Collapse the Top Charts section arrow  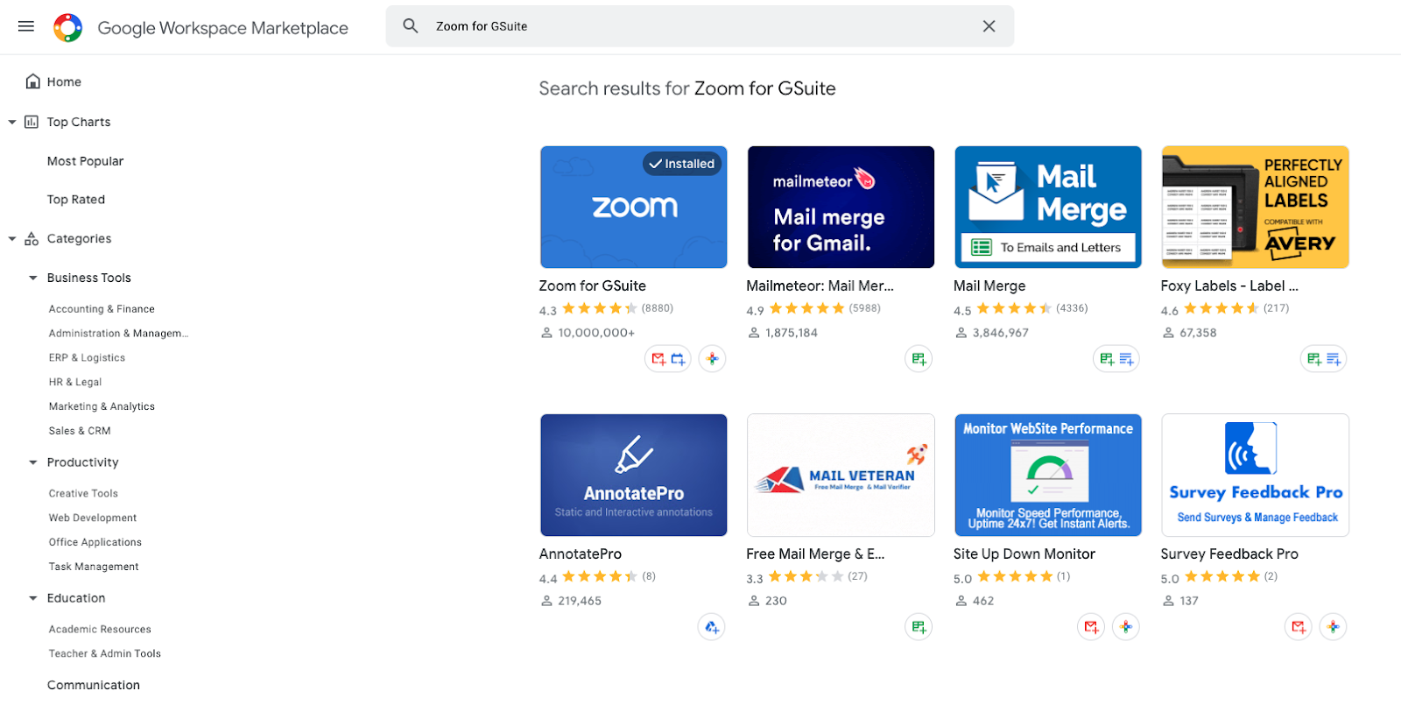coord(12,123)
